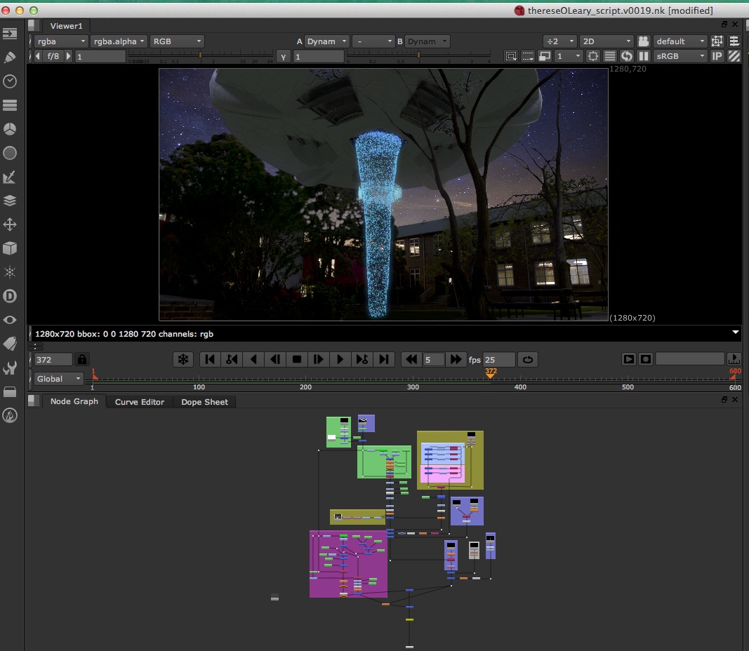Toggle the IP input process button

tap(717, 56)
